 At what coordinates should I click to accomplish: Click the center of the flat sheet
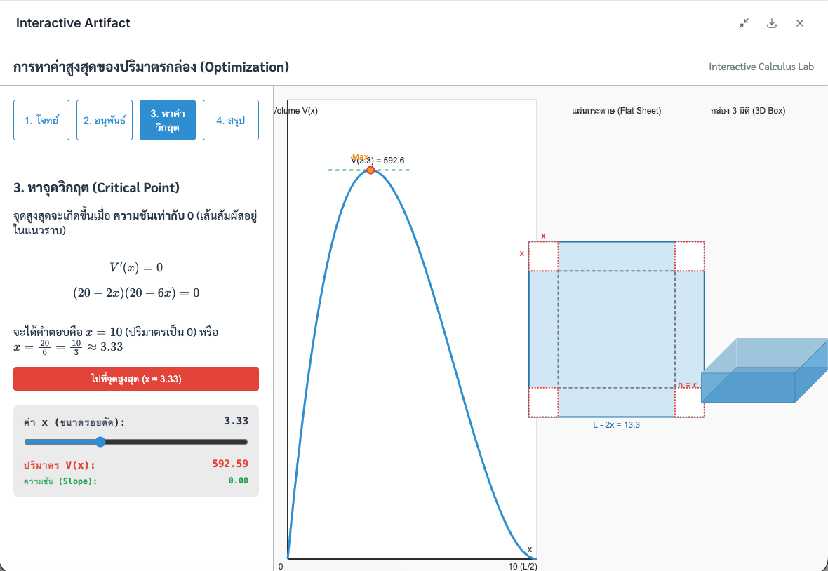pos(616,329)
